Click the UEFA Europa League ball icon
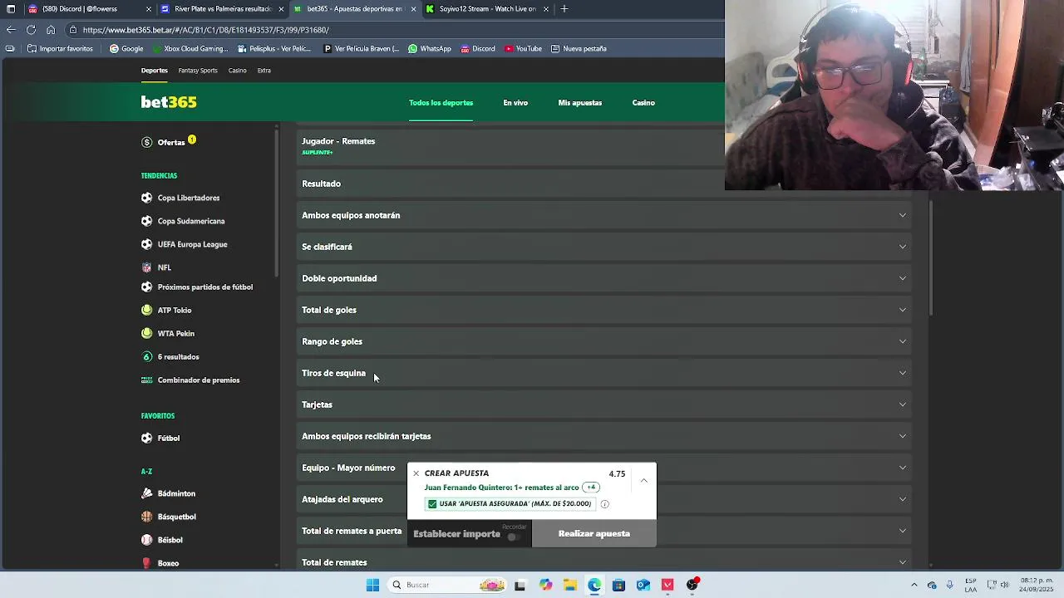 [147, 244]
